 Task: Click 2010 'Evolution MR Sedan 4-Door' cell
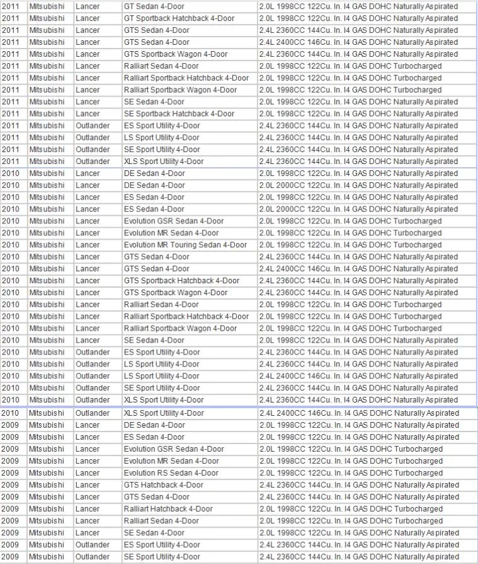(190, 233)
